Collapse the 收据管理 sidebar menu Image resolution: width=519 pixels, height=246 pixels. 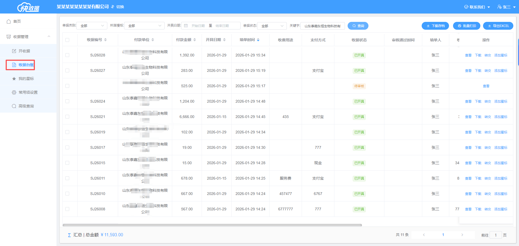[x=49, y=36]
